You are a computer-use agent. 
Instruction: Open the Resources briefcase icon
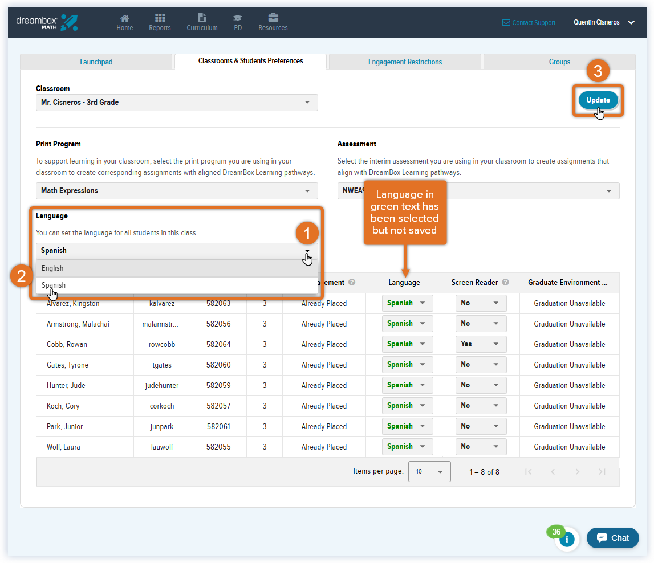pos(273,18)
